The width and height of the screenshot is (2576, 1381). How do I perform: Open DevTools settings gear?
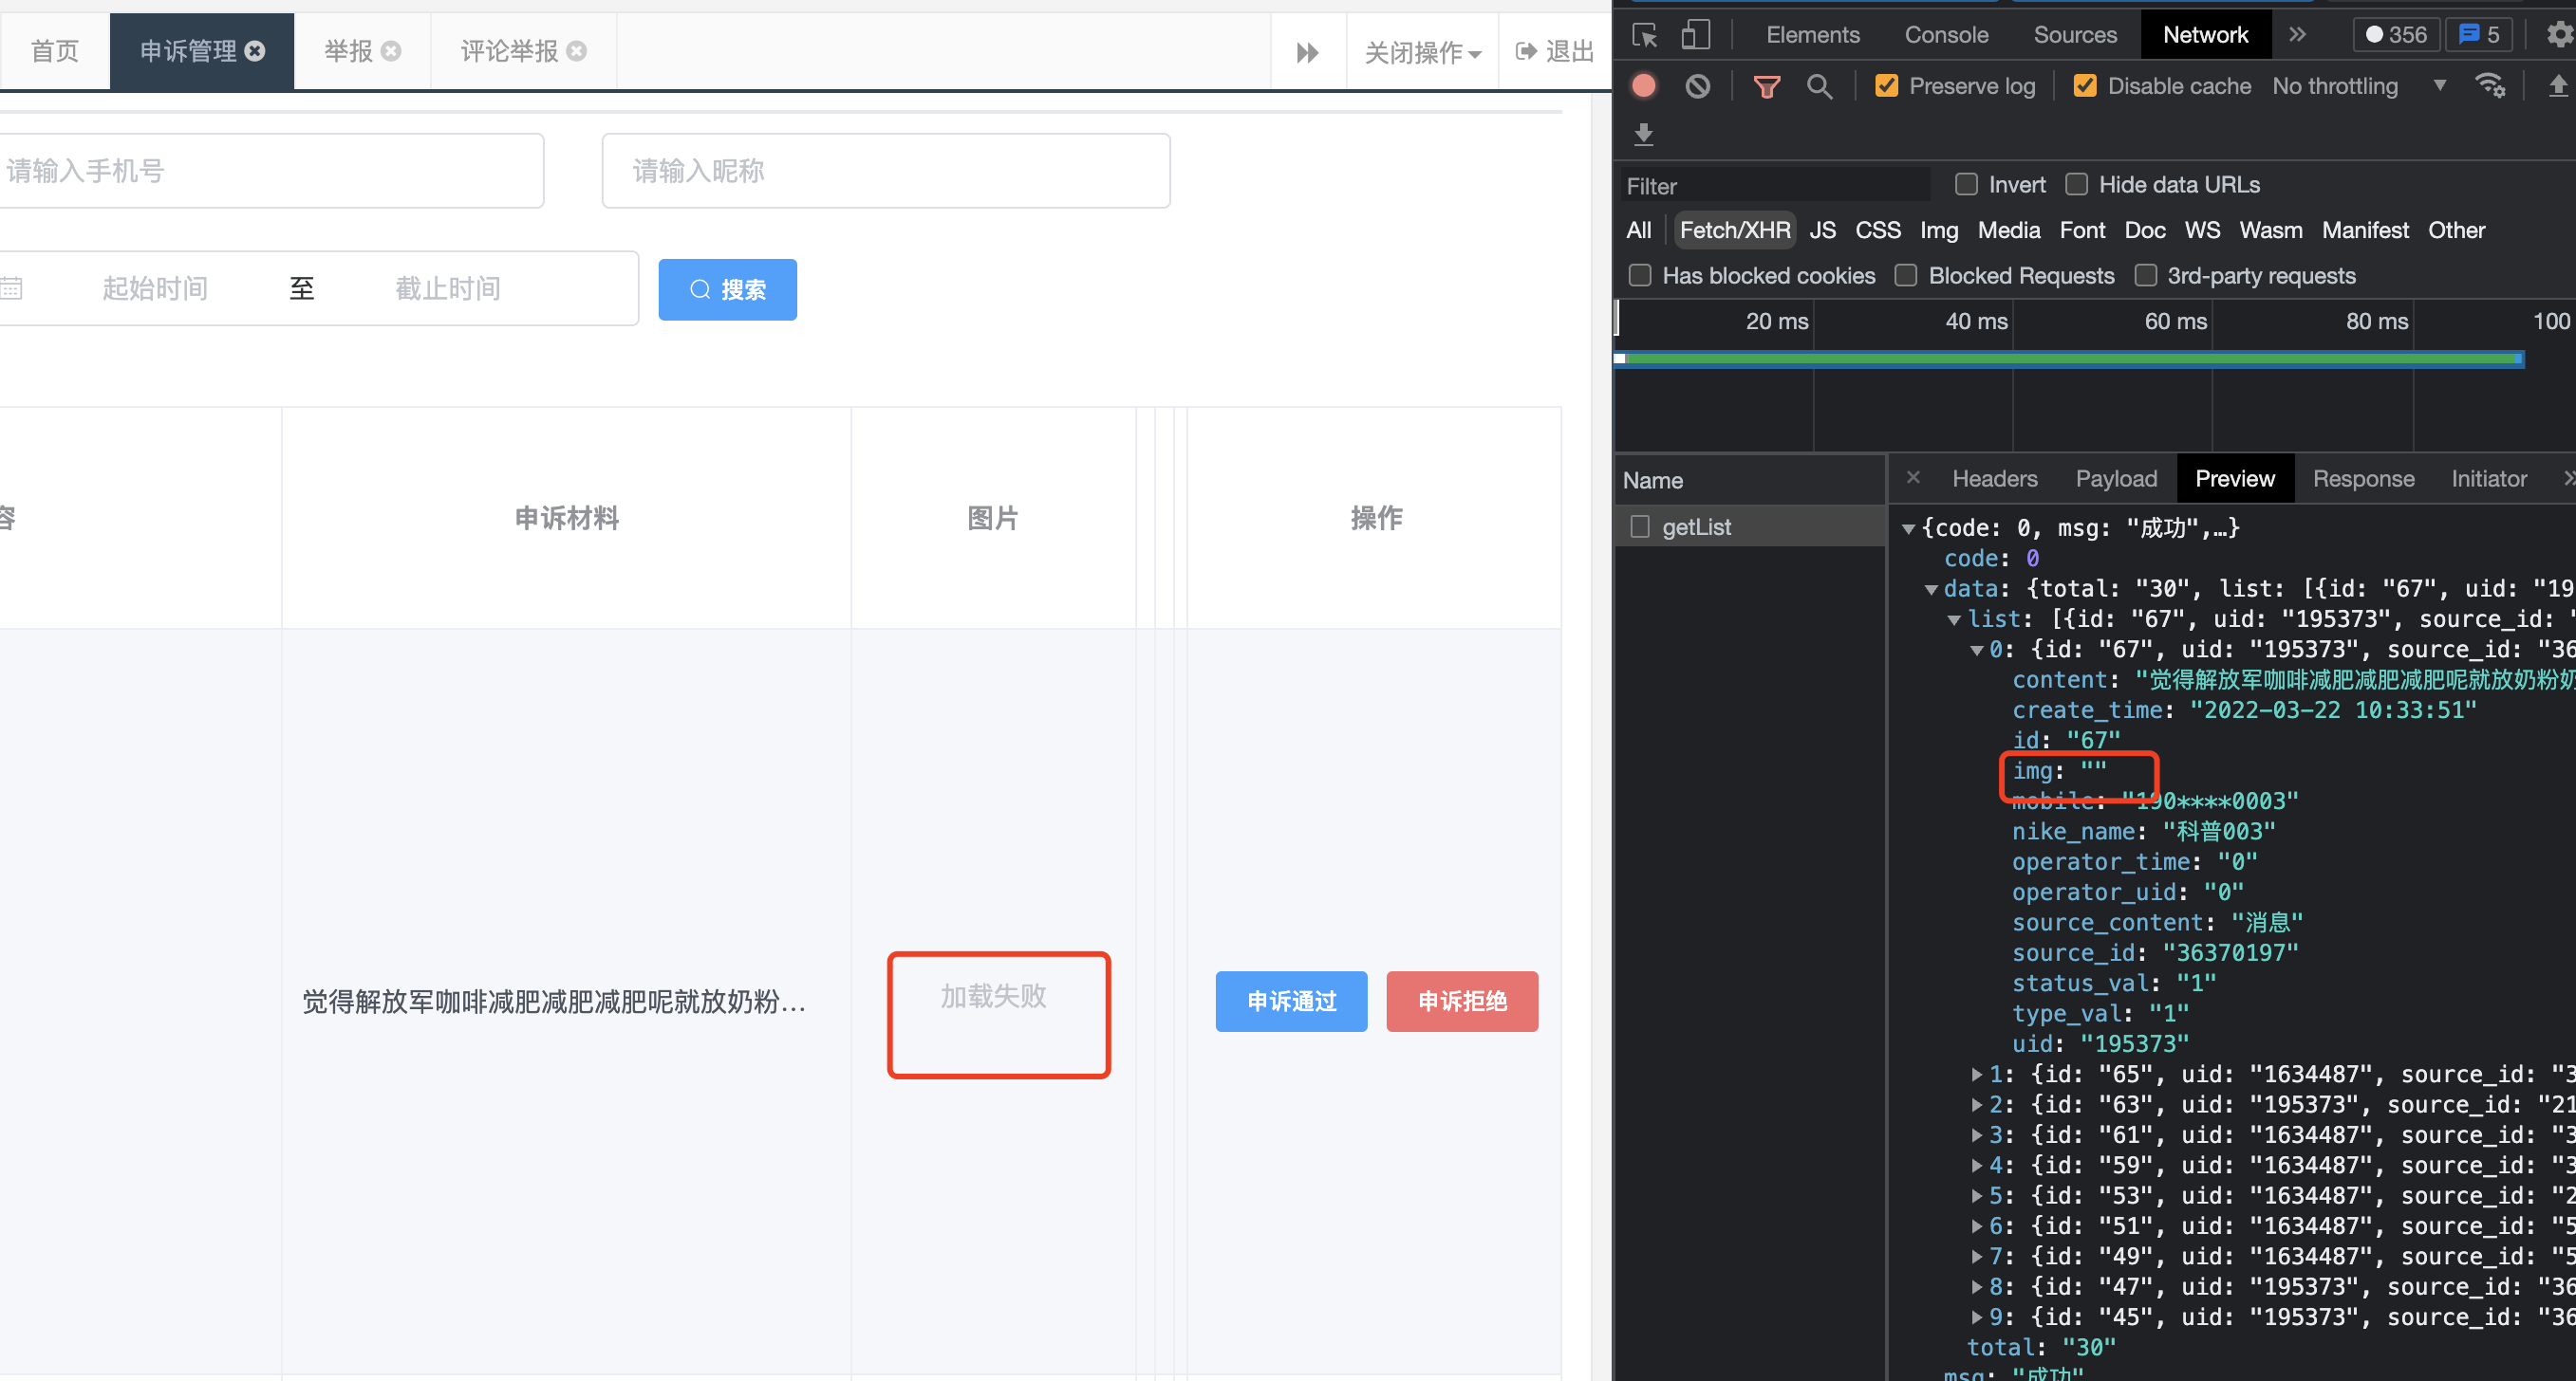(2558, 35)
